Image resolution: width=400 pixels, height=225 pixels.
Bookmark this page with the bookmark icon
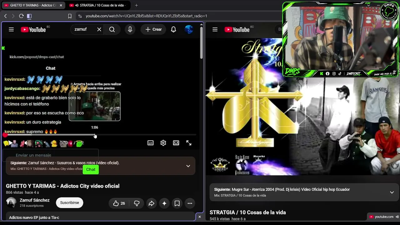pyautogui.click(x=70, y=16)
